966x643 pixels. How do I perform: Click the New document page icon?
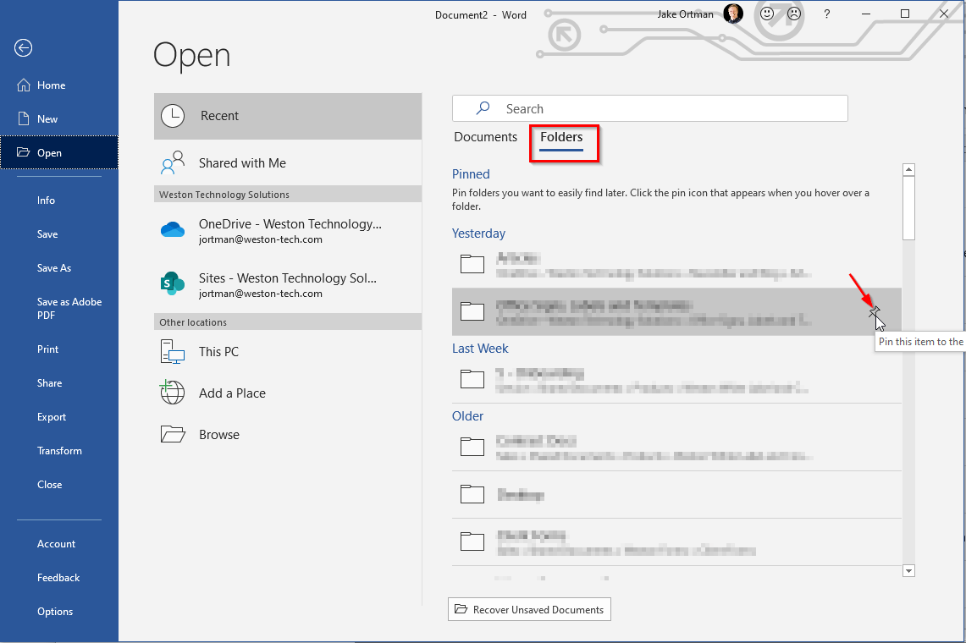[x=24, y=118]
